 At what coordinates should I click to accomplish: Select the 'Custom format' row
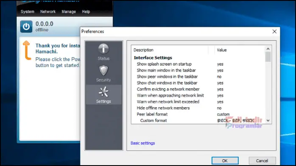[x=198, y=121]
